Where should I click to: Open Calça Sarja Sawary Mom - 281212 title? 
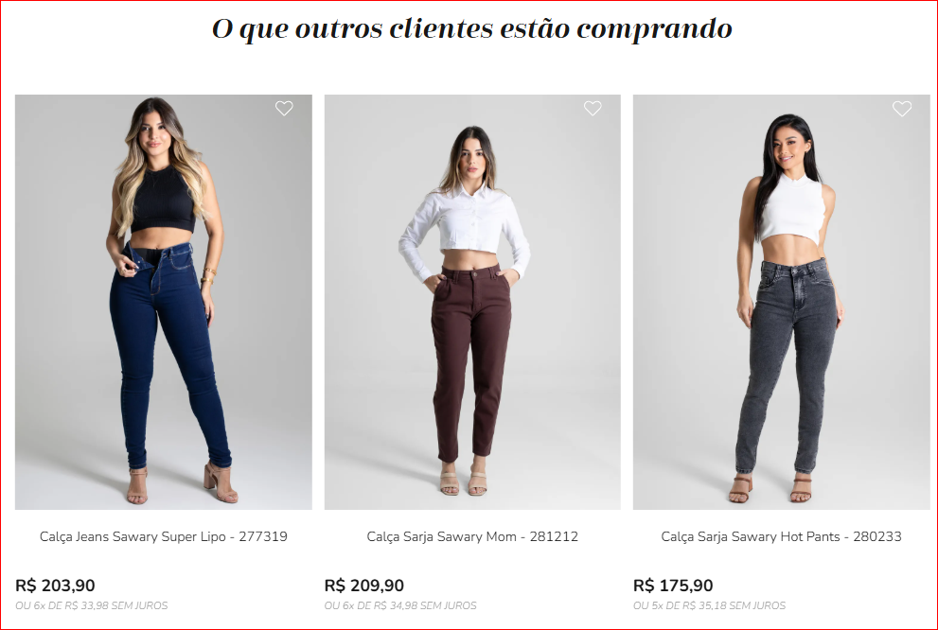coord(472,536)
